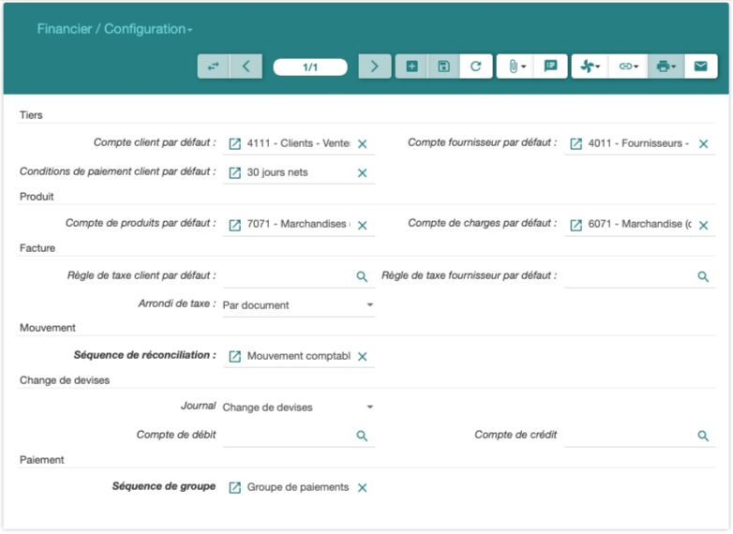
Task: Create a new record with plus icon
Action: [411, 67]
